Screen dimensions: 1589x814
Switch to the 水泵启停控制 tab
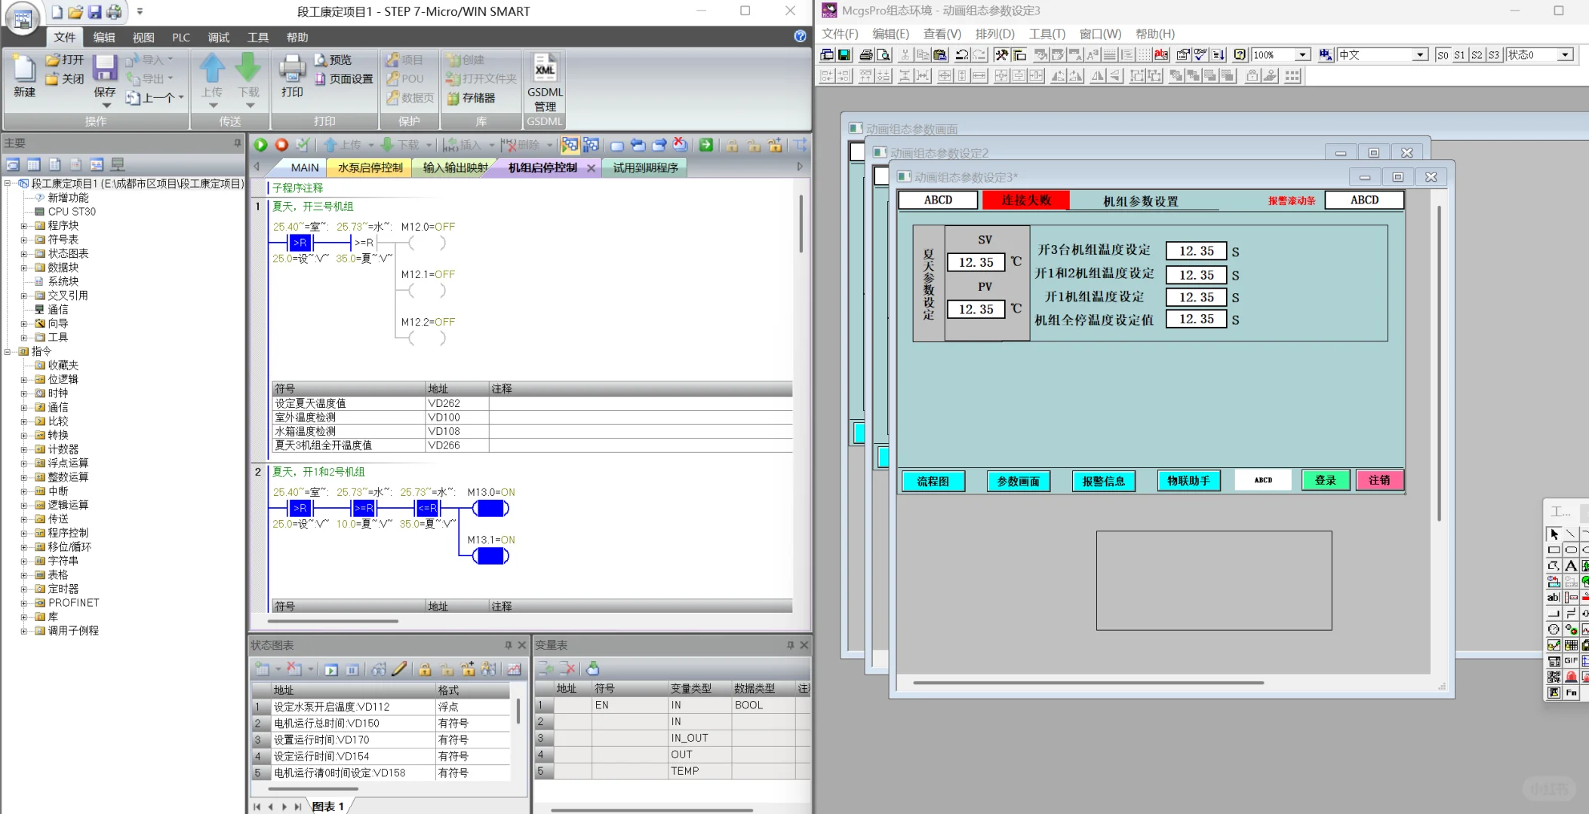(370, 167)
